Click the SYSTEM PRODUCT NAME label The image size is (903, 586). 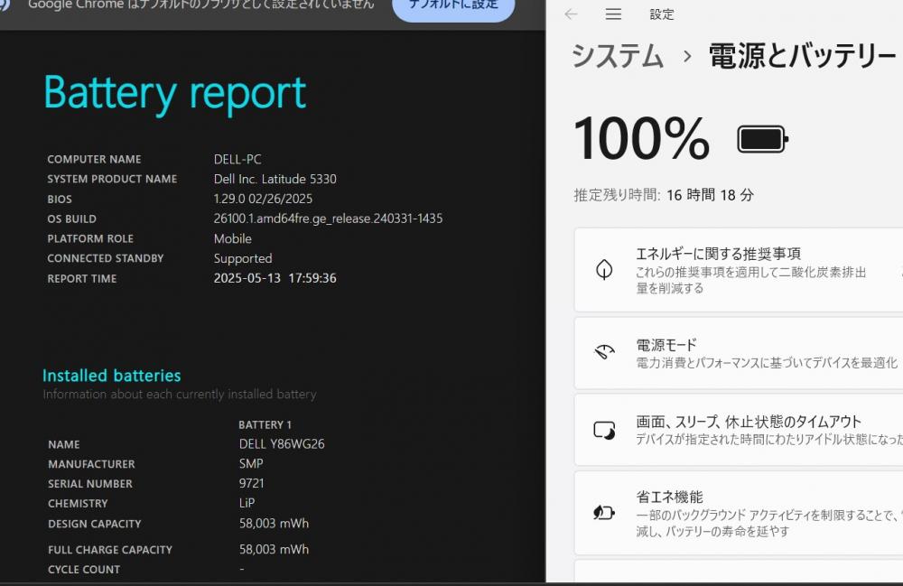pos(112,179)
